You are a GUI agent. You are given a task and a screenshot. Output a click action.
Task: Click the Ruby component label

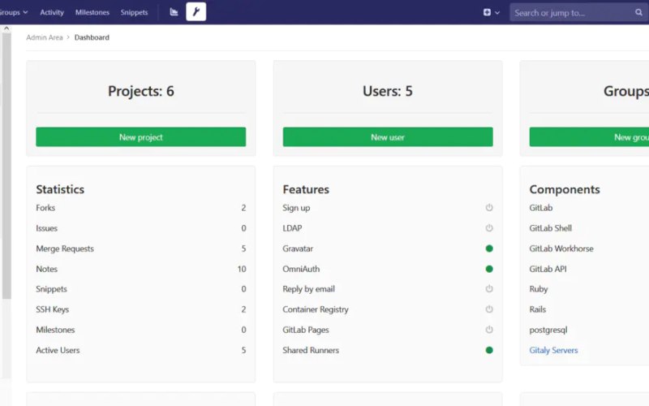pyautogui.click(x=539, y=289)
